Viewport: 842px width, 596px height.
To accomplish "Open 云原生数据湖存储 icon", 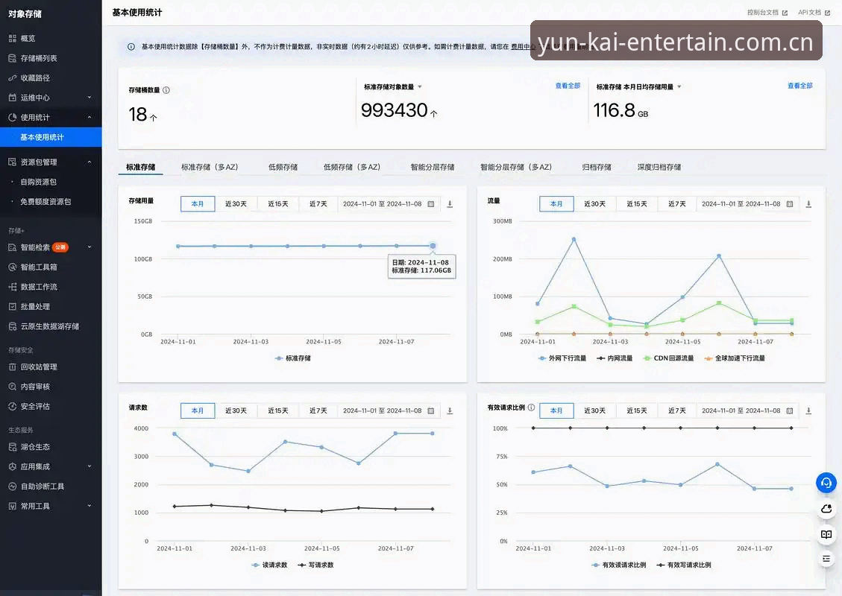I will pos(13,327).
